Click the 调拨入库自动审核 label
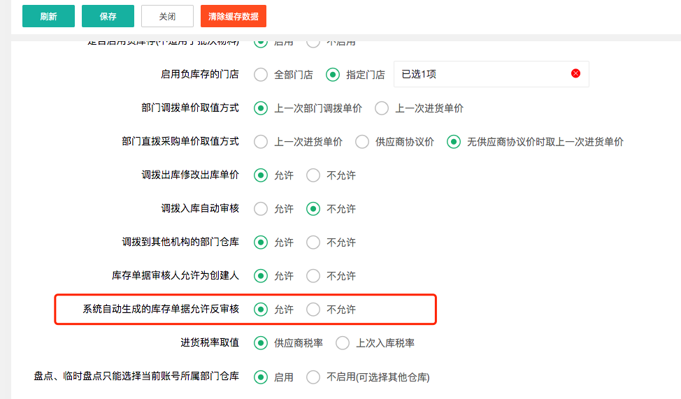Viewport: 681px width, 399px height. click(x=200, y=208)
